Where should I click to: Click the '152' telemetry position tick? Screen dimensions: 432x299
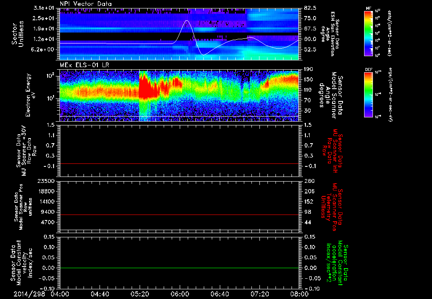pyautogui.click(x=308, y=201)
